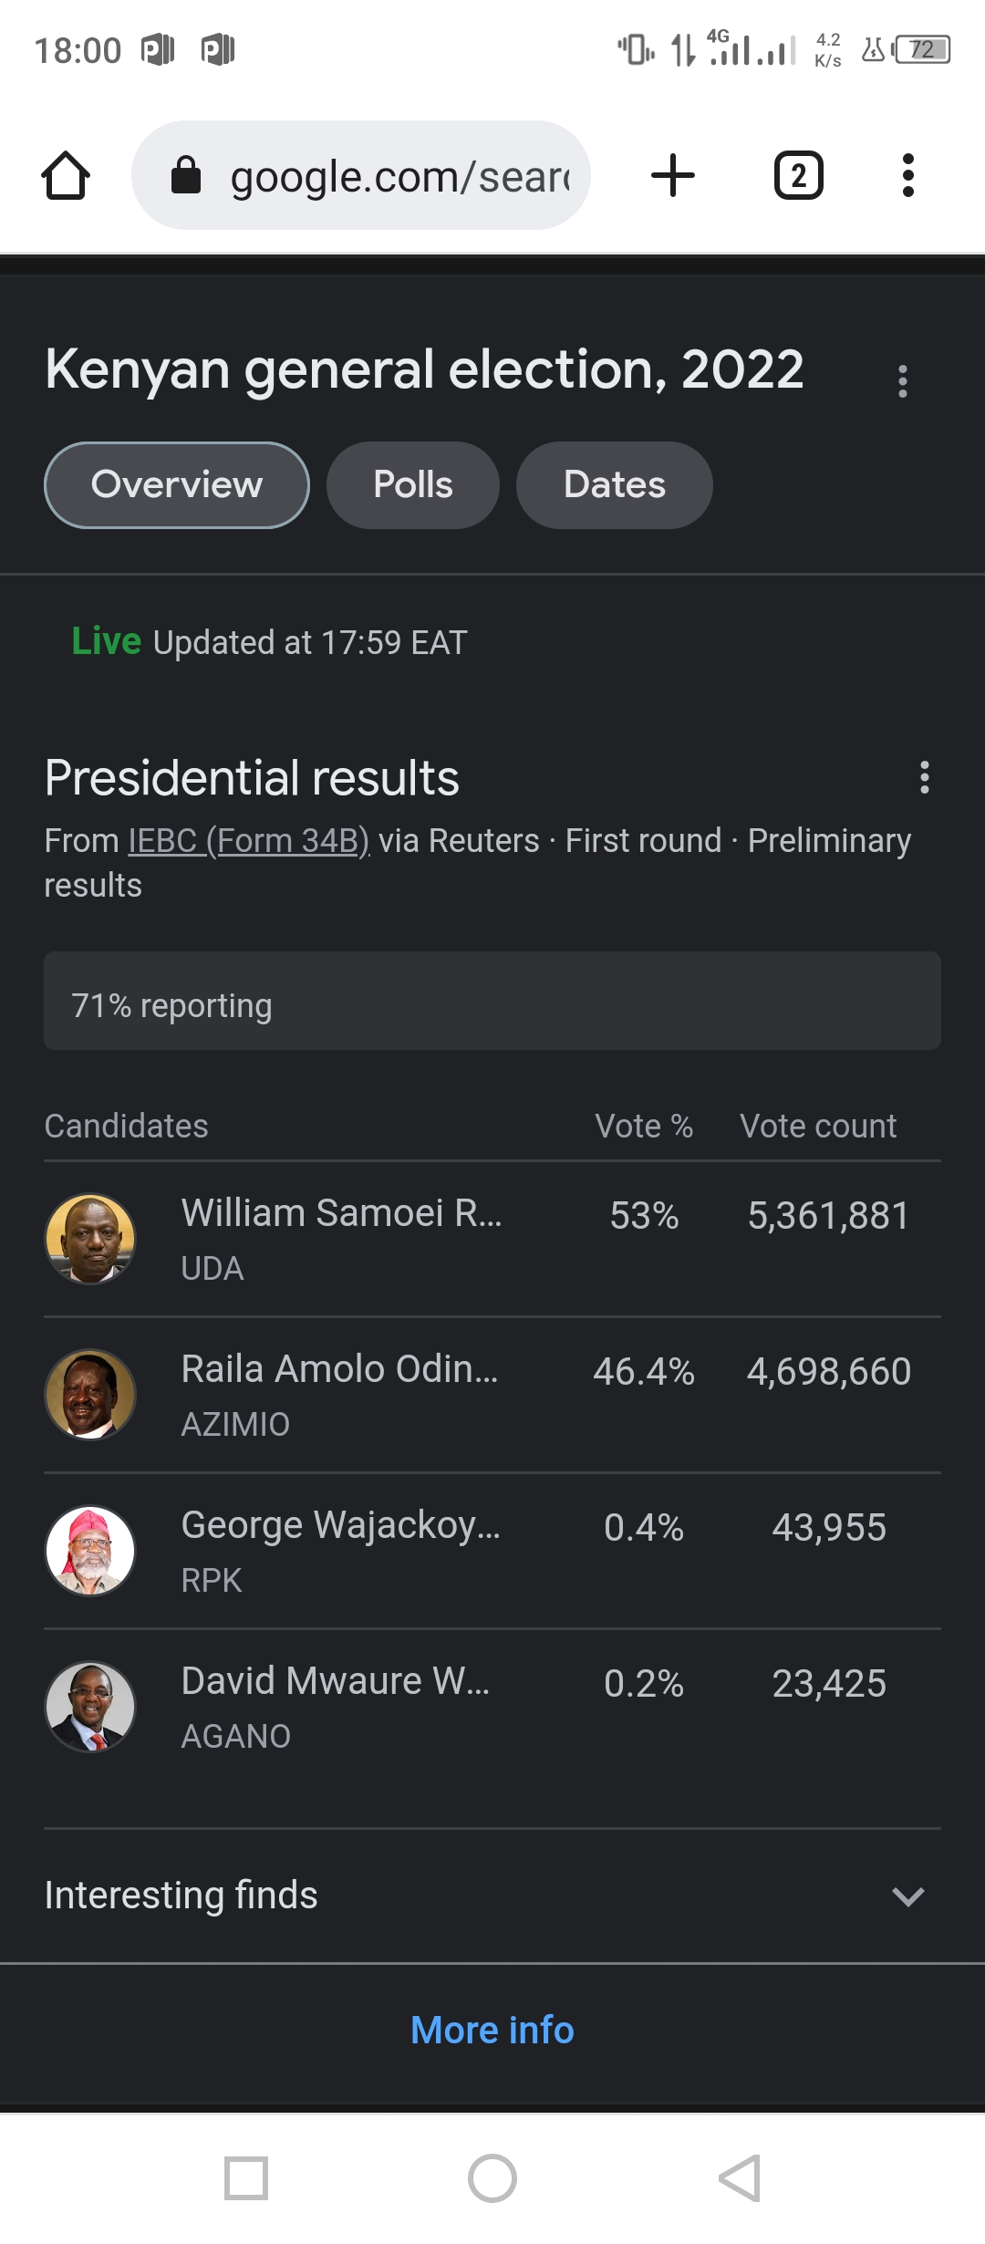Tap the Android home circle button
The width and height of the screenshot is (985, 2244).
(493, 2178)
